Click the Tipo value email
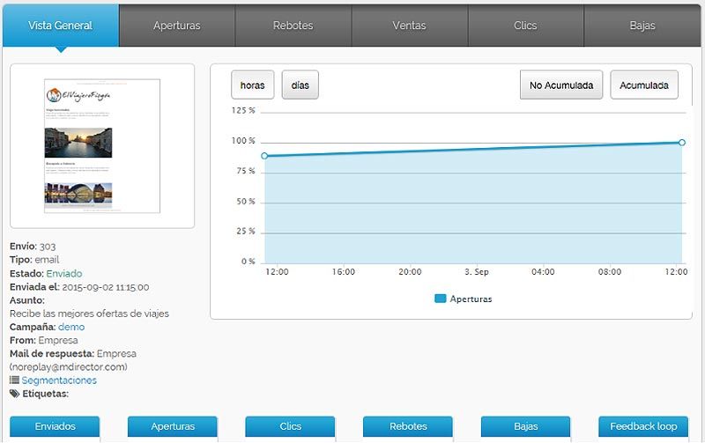This screenshot has height=443, width=705. tap(47, 260)
